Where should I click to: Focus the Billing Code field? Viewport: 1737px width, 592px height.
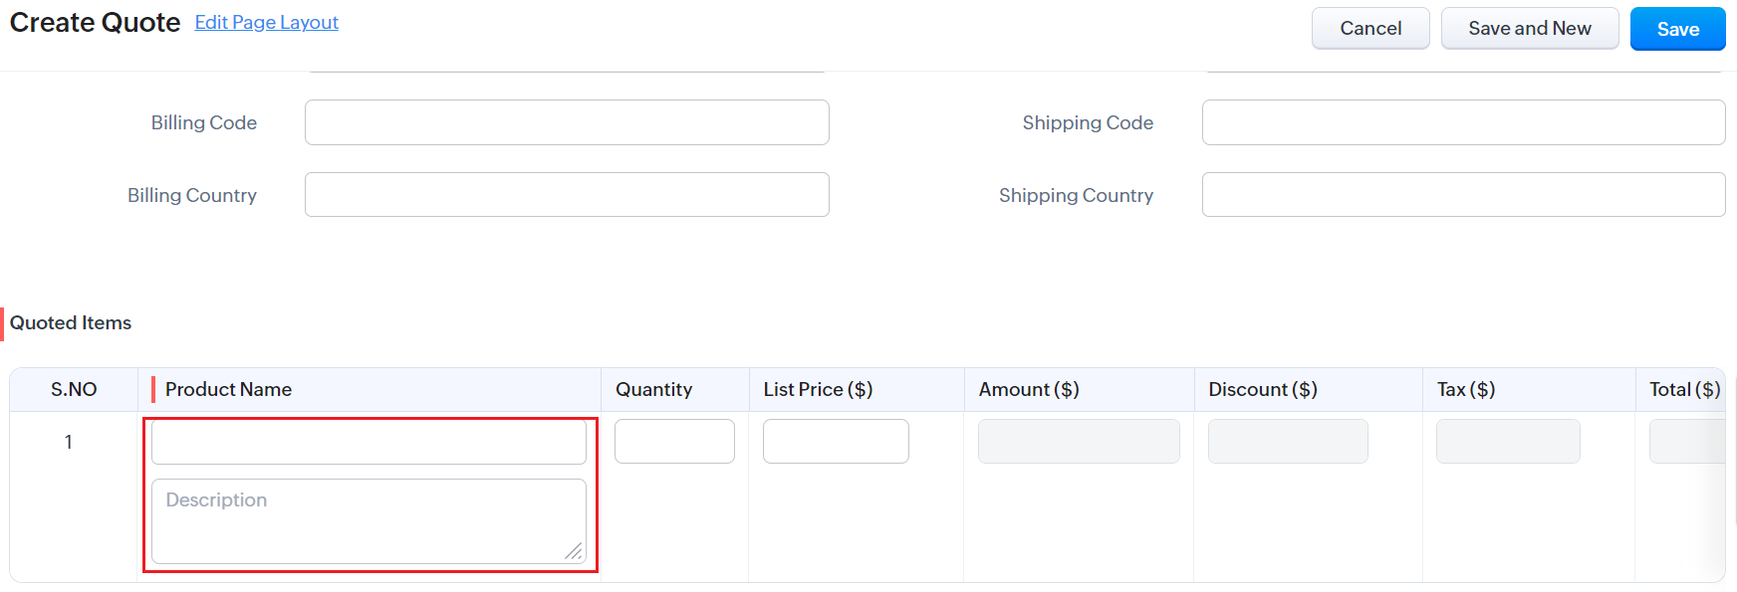567,122
